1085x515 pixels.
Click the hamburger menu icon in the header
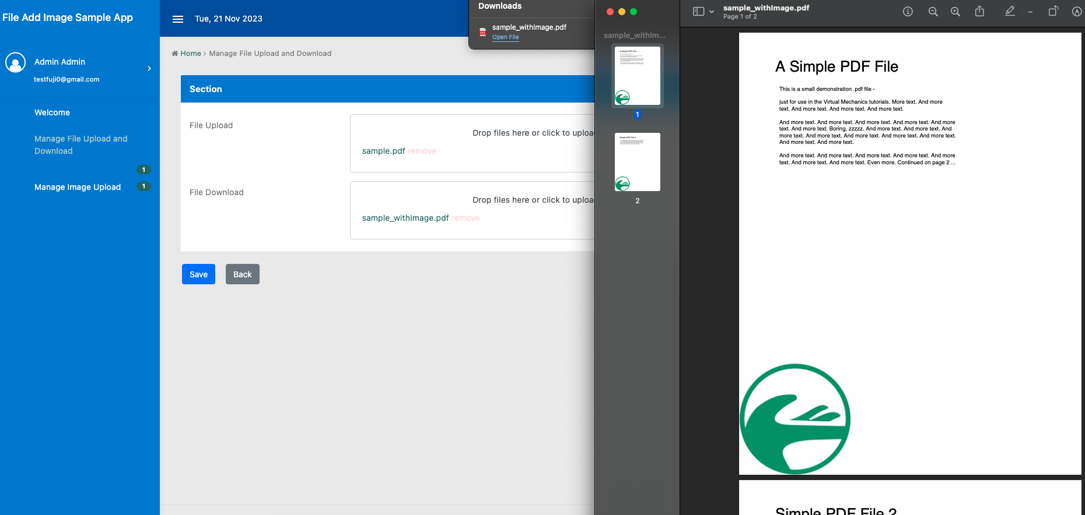point(178,19)
